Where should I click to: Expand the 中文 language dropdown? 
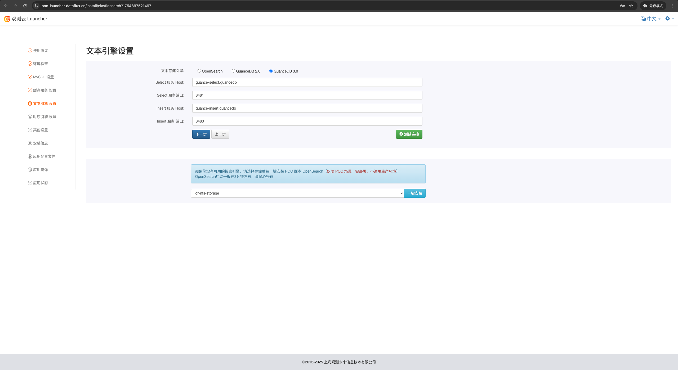pyautogui.click(x=651, y=19)
